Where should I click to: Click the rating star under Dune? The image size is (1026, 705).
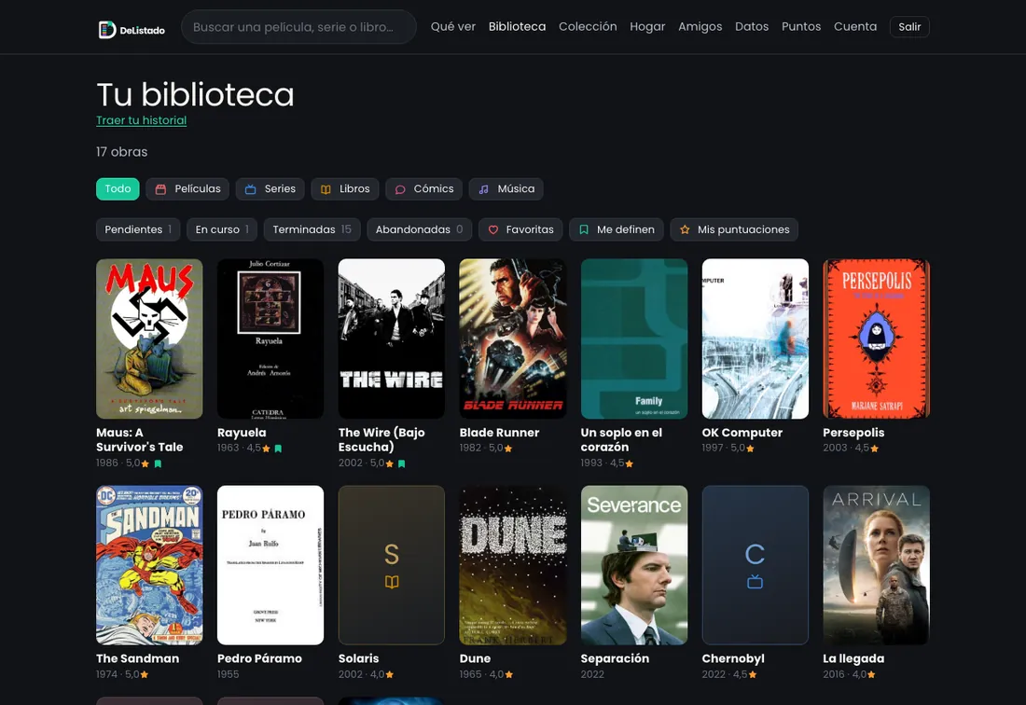[509, 675]
